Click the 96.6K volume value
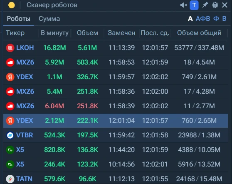 (87, 179)
